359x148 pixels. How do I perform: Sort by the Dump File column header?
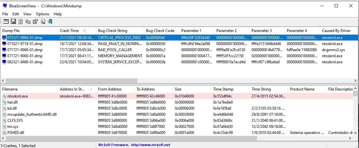click(x=29, y=30)
